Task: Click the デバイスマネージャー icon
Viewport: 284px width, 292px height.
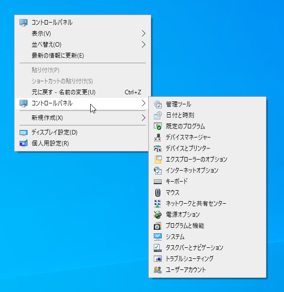Action: point(158,137)
